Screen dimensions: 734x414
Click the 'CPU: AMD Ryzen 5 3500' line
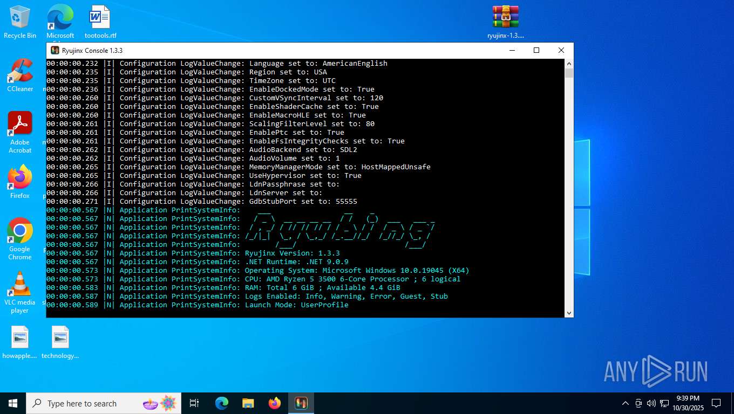click(254, 279)
